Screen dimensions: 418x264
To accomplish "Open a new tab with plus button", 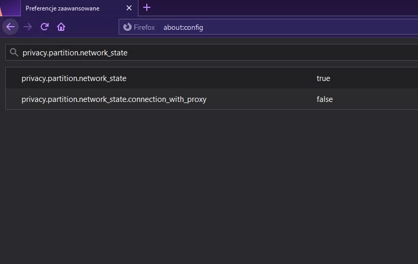I will (147, 7).
